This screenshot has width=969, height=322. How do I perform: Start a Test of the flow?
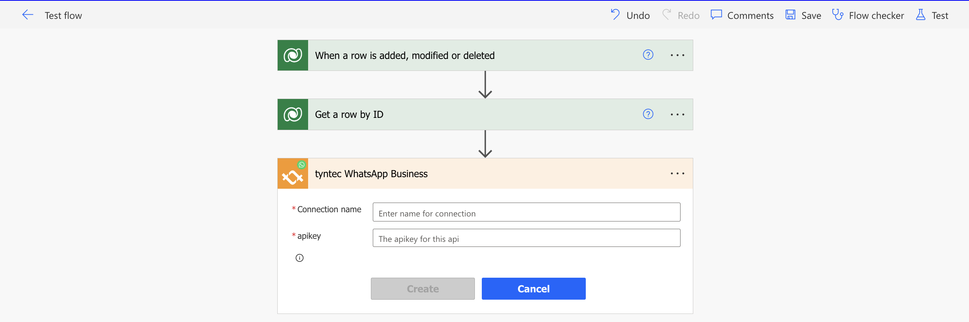tap(932, 15)
